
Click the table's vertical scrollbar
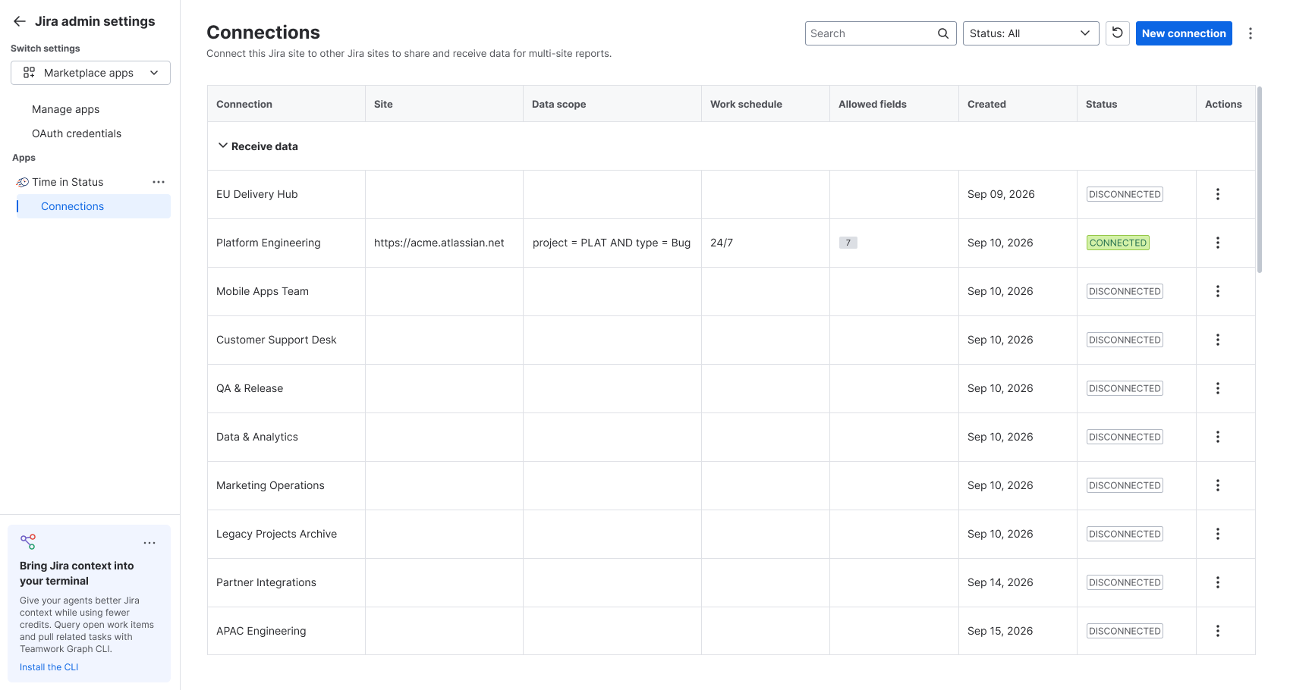[1260, 179]
